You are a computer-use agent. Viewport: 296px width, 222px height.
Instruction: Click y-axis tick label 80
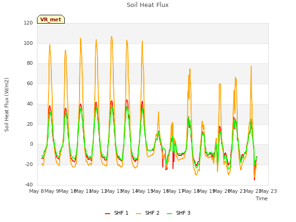pos(30,63)
